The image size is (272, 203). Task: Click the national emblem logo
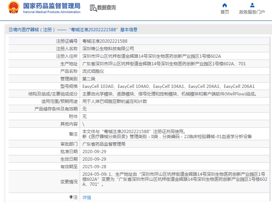coord(14,8)
